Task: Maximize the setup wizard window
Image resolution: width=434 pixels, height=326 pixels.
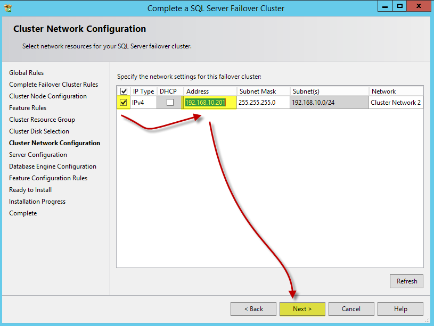Action: coord(400,6)
